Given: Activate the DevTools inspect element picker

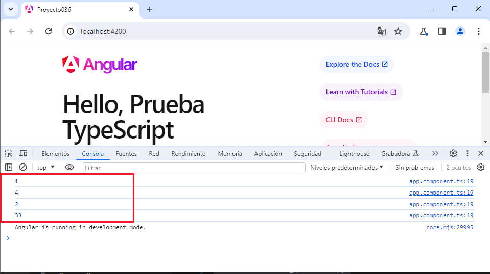Looking at the screenshot, I should click(9, 153).
